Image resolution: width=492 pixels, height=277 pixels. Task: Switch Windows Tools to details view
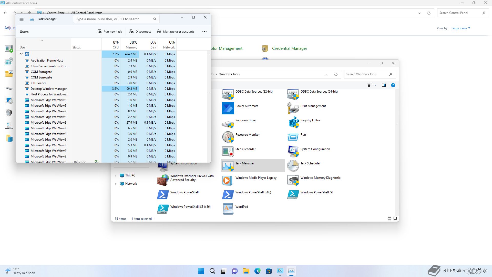[389, 219]
